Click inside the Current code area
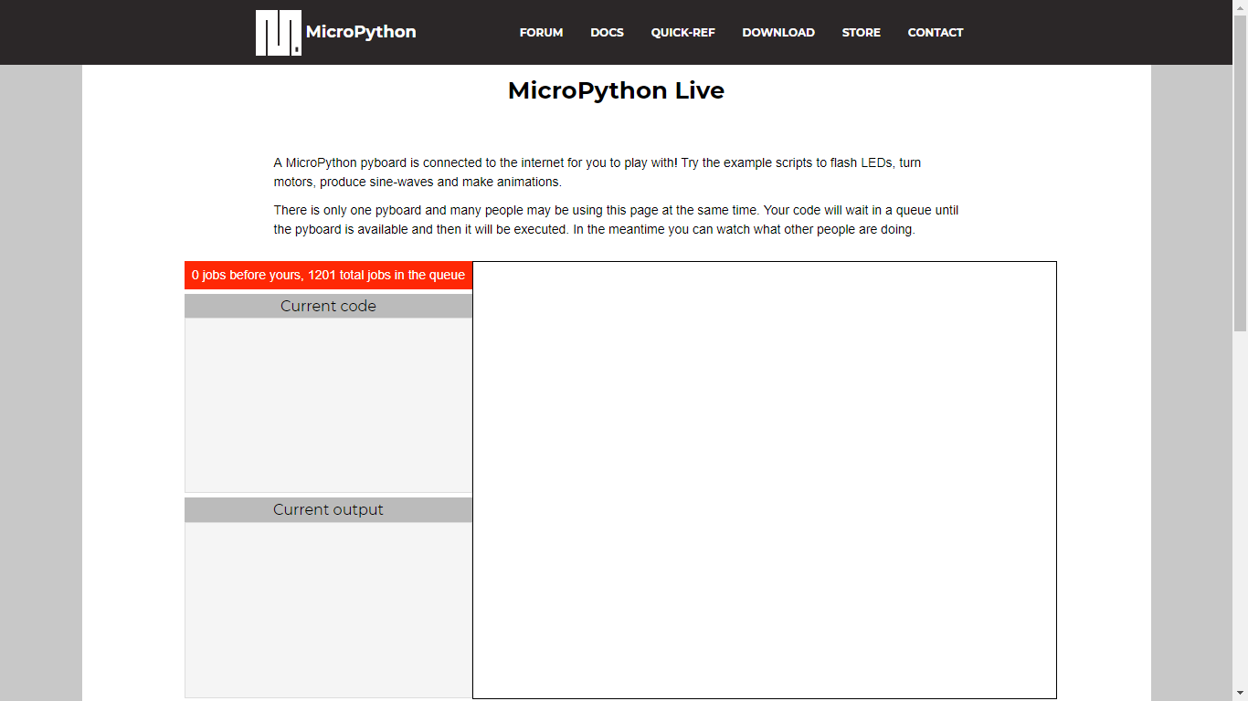1248x701 pixels. tap(328, 405)
